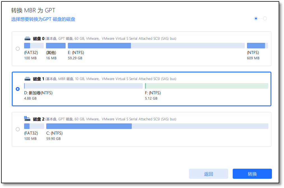The height and width of the screenshot is (188, 284).
Task: Click the 磁盘 1 title label
Action: [x=39, y=79]
